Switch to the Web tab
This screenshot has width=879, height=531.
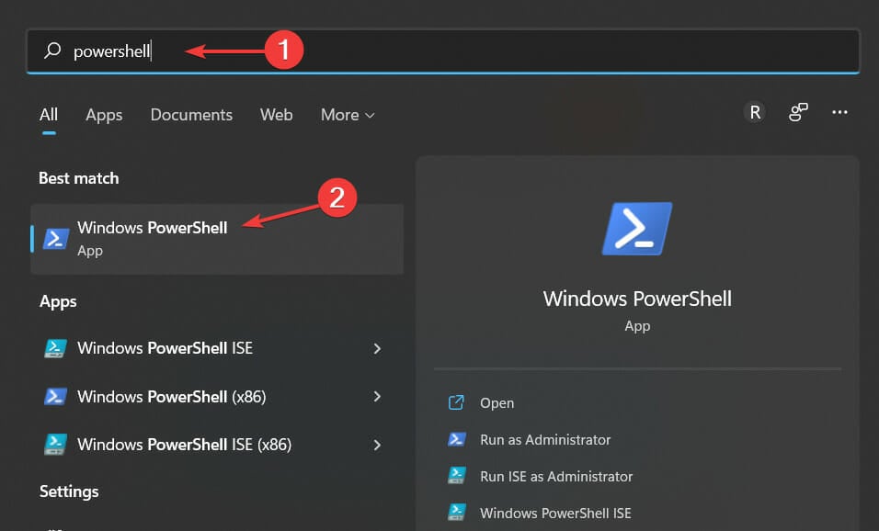[x=277, y=115]
